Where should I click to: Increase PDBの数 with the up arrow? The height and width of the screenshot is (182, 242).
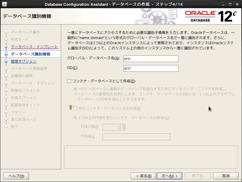click(x=123, y=126)
